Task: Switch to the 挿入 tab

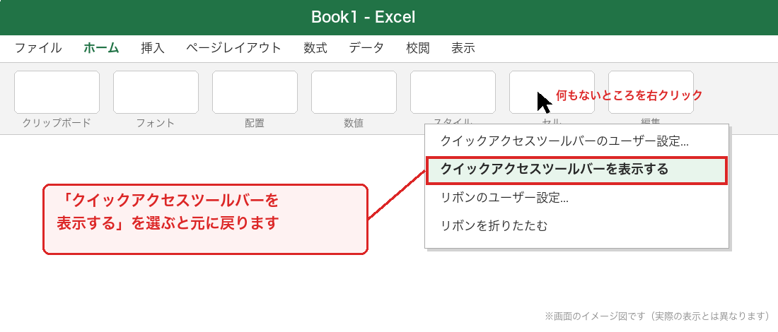Action: pos(153,48)
